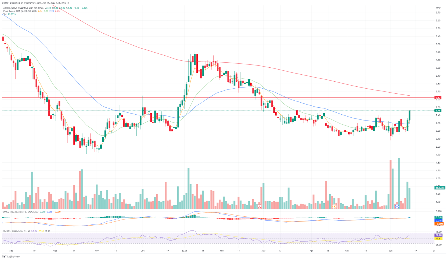Click the 16.922M volume label on price axis
Screen dimensions: 448x260
click(x=440, y=188)
